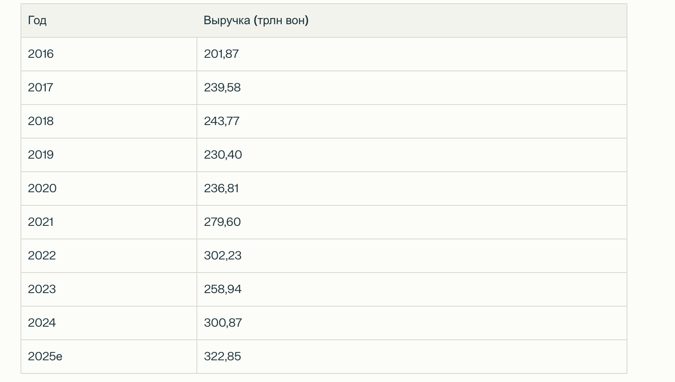Select the 2019 year cell
The height and width of the screenshot is (382, 675).
(x=41, y=155)
